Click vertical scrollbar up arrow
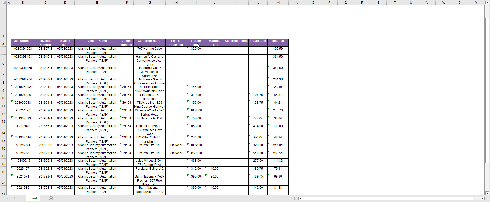 coord(487,2)
